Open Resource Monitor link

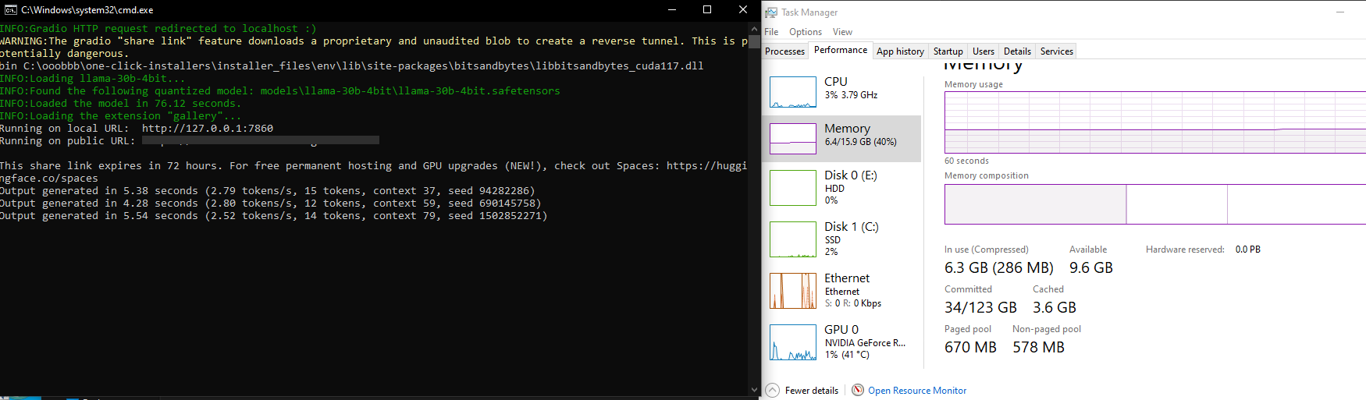917,391
